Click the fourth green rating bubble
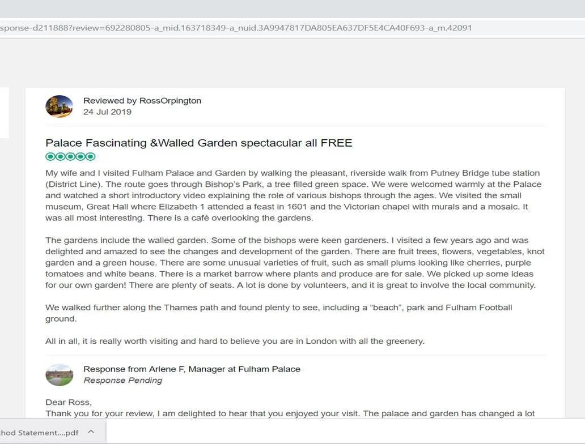The width and height of the screenshot is (585, 444). [x=80, y=156]
